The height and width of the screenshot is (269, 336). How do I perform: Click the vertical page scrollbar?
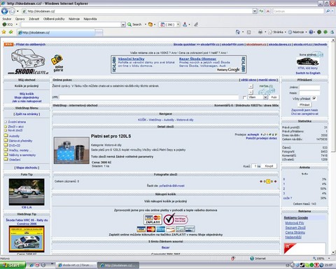pos(333,146)
